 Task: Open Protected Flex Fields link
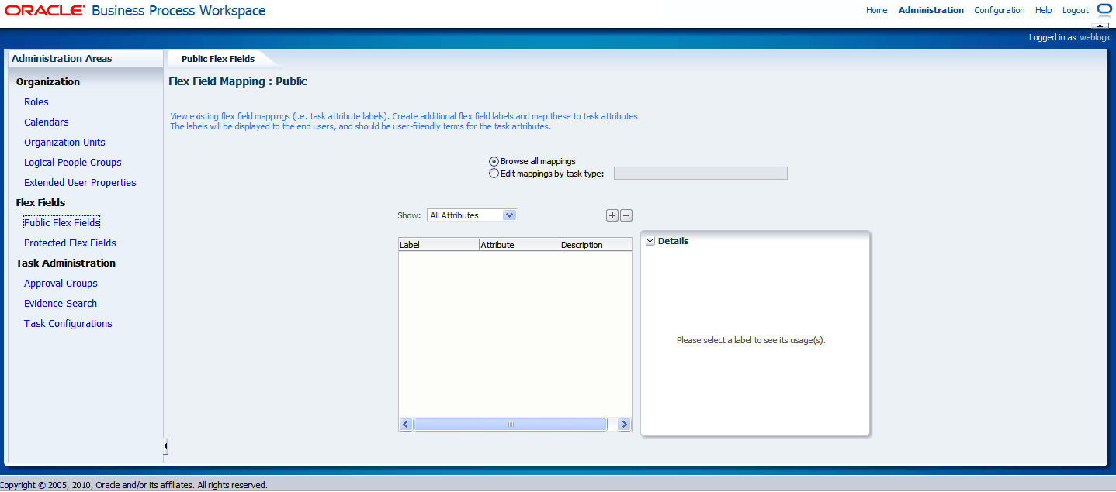coord(70,243)
